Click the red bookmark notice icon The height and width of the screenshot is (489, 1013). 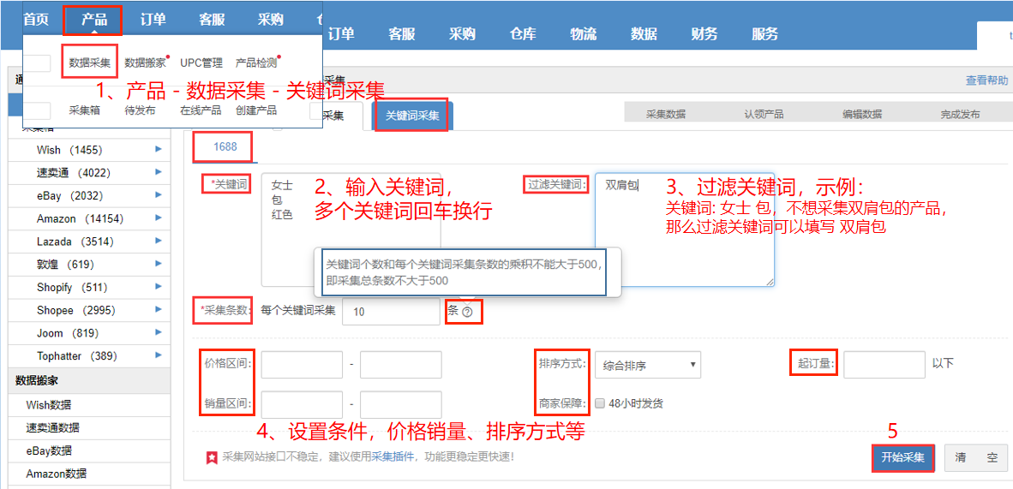tap(211, 458)
